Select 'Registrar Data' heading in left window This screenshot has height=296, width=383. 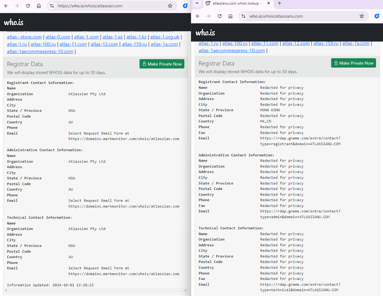coord(25,64)
